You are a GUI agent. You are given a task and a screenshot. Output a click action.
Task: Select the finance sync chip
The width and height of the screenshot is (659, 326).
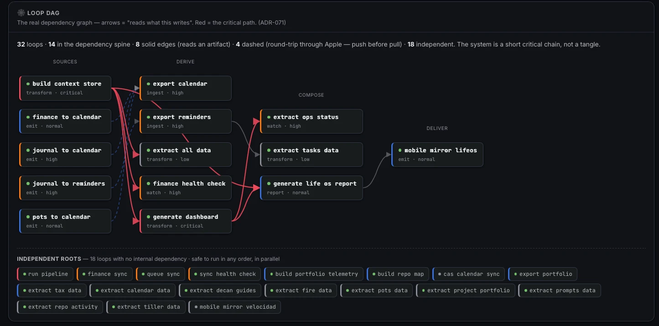[105, 274]
